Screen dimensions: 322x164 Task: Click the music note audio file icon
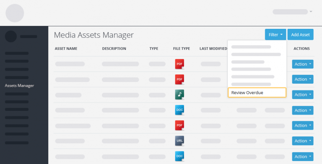pos(179,95)
